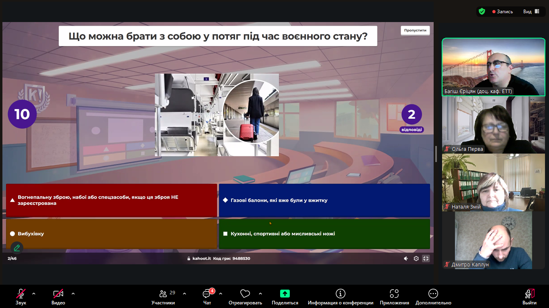The image size is (549, 308).
Task: Open the Вид view menu
Action: [x=530, y=12]
